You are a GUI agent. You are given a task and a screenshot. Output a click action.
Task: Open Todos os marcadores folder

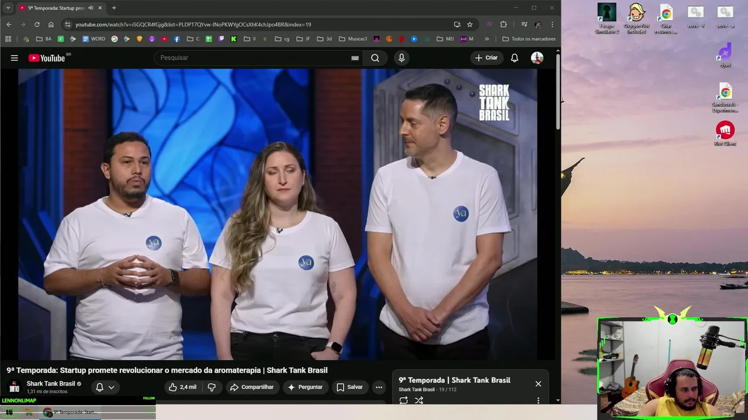[x=529, y=39]
